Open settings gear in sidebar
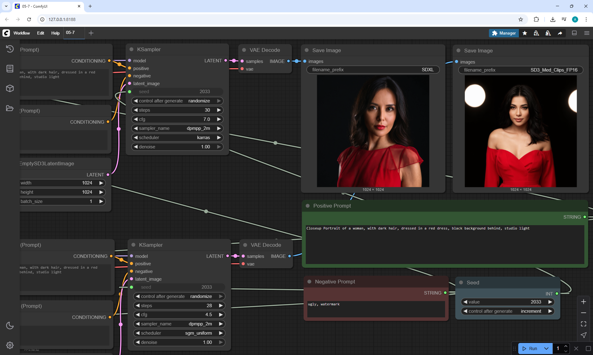The image size is (593, 355). (x=10, y=345)
